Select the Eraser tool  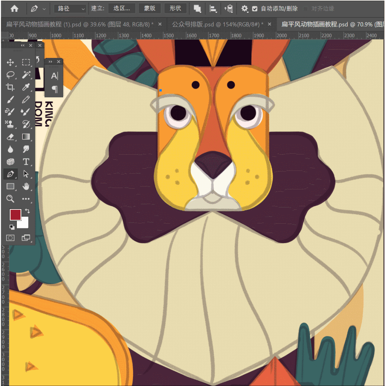point(10,137)
